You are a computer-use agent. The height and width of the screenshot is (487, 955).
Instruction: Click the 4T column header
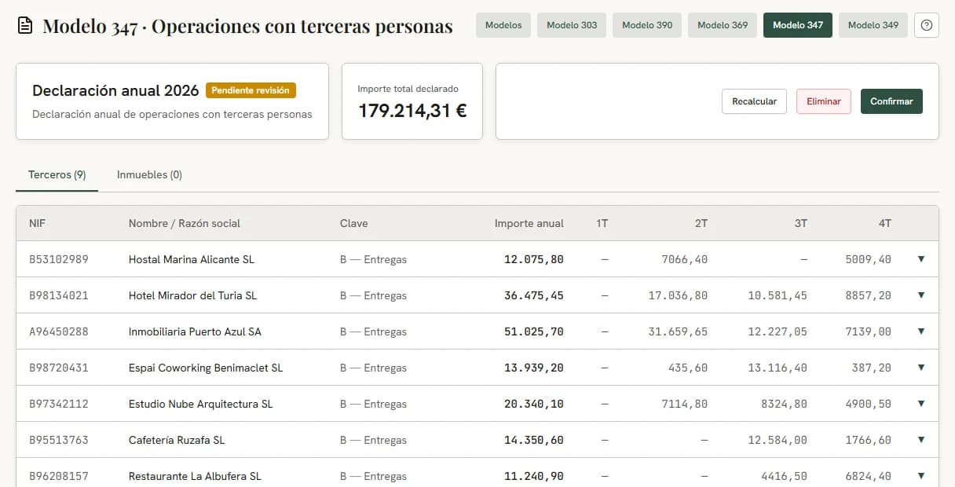pos(885,223)
